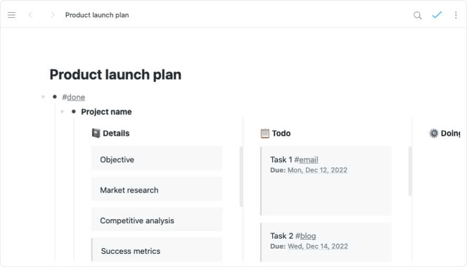Click the Product launch plan heading
Screen dimensions: 467x267
(x=116, y=74)
